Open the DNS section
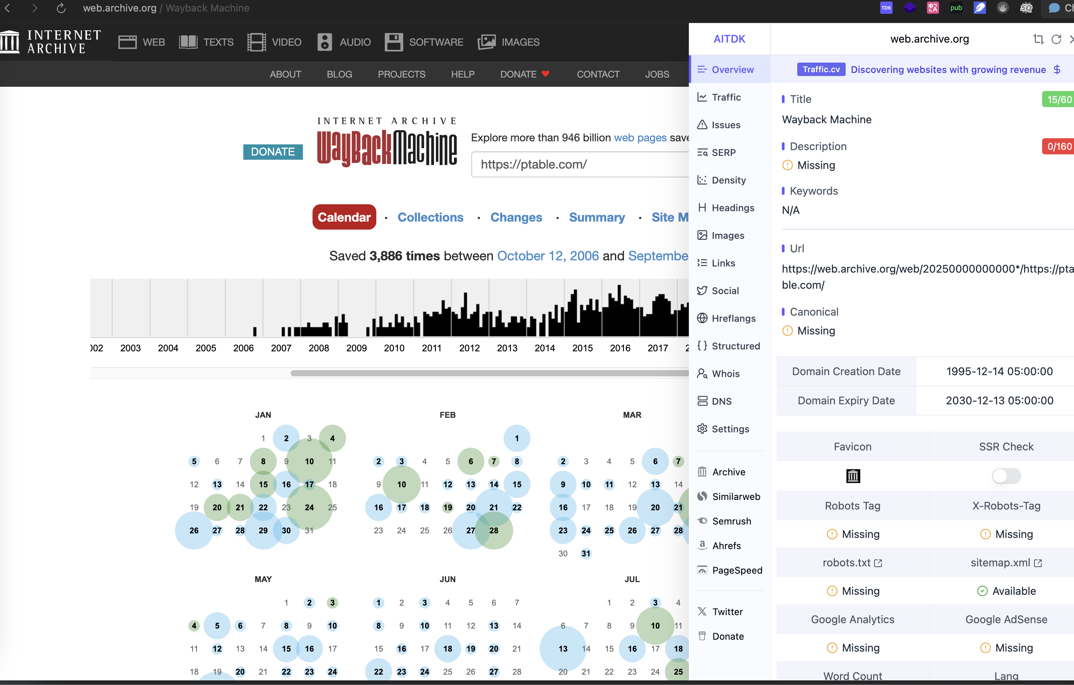Image resolution: width=1074 pixels, height=685 pixels. [x=730, y=401]
